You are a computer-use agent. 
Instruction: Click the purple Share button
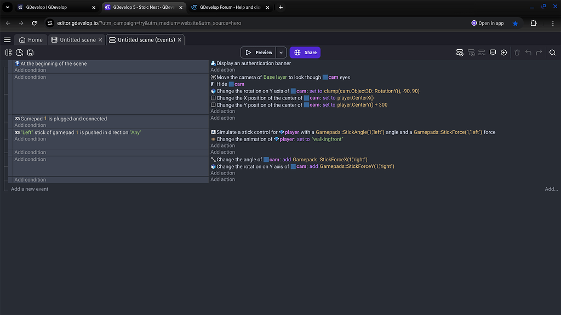point(305,52)
